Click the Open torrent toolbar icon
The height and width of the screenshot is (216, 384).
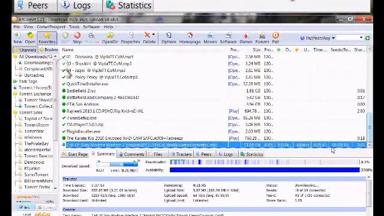tap(30, 38)
